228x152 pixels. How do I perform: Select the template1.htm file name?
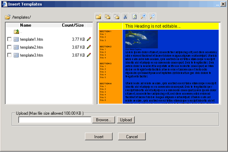(x=31, y=39)
